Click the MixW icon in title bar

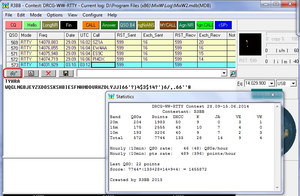(5, 5)
